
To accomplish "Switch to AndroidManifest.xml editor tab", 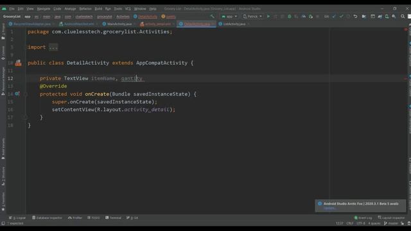I will pyautogui.click(x=76, y=24).
